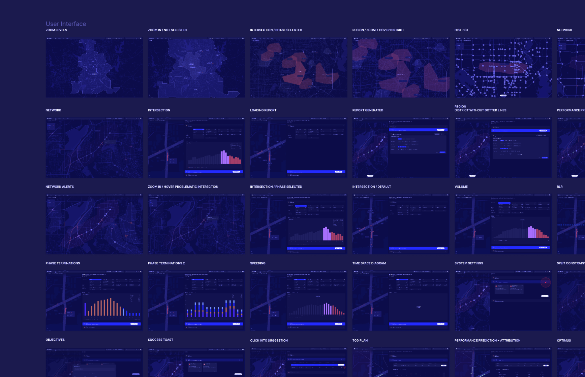
Task: Open the System Settings thumbnail
Action: click(x=503, y=300)
